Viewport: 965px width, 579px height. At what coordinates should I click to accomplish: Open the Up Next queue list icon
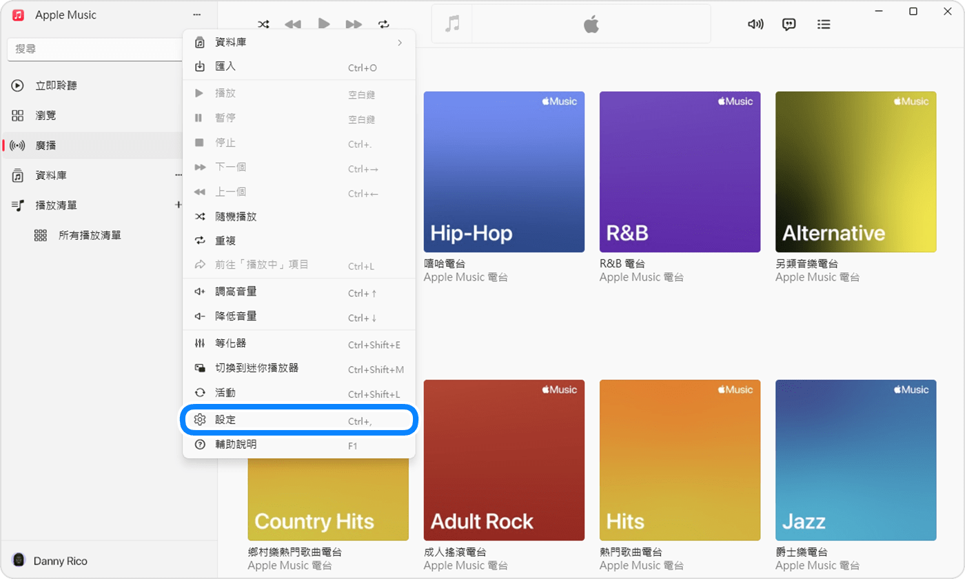(x=823, y=24)
